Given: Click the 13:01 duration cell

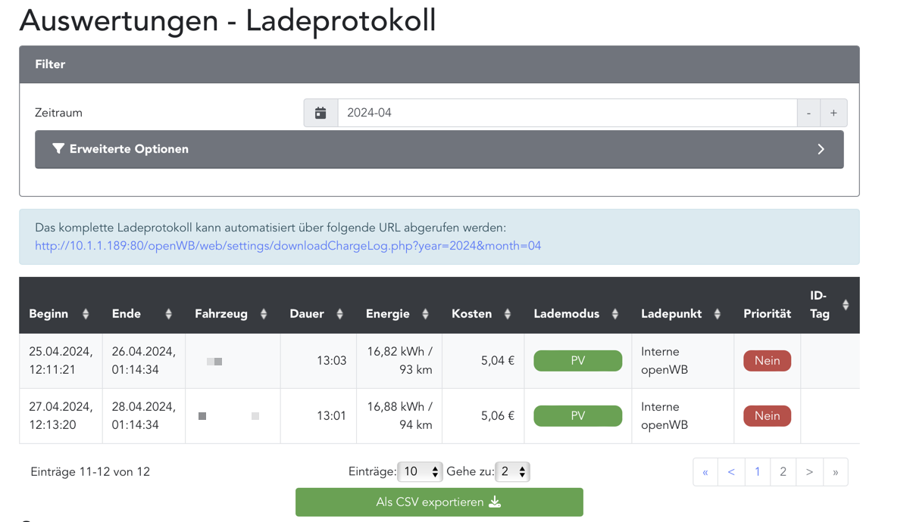Looking at the screenshot, I should (318, 416).
